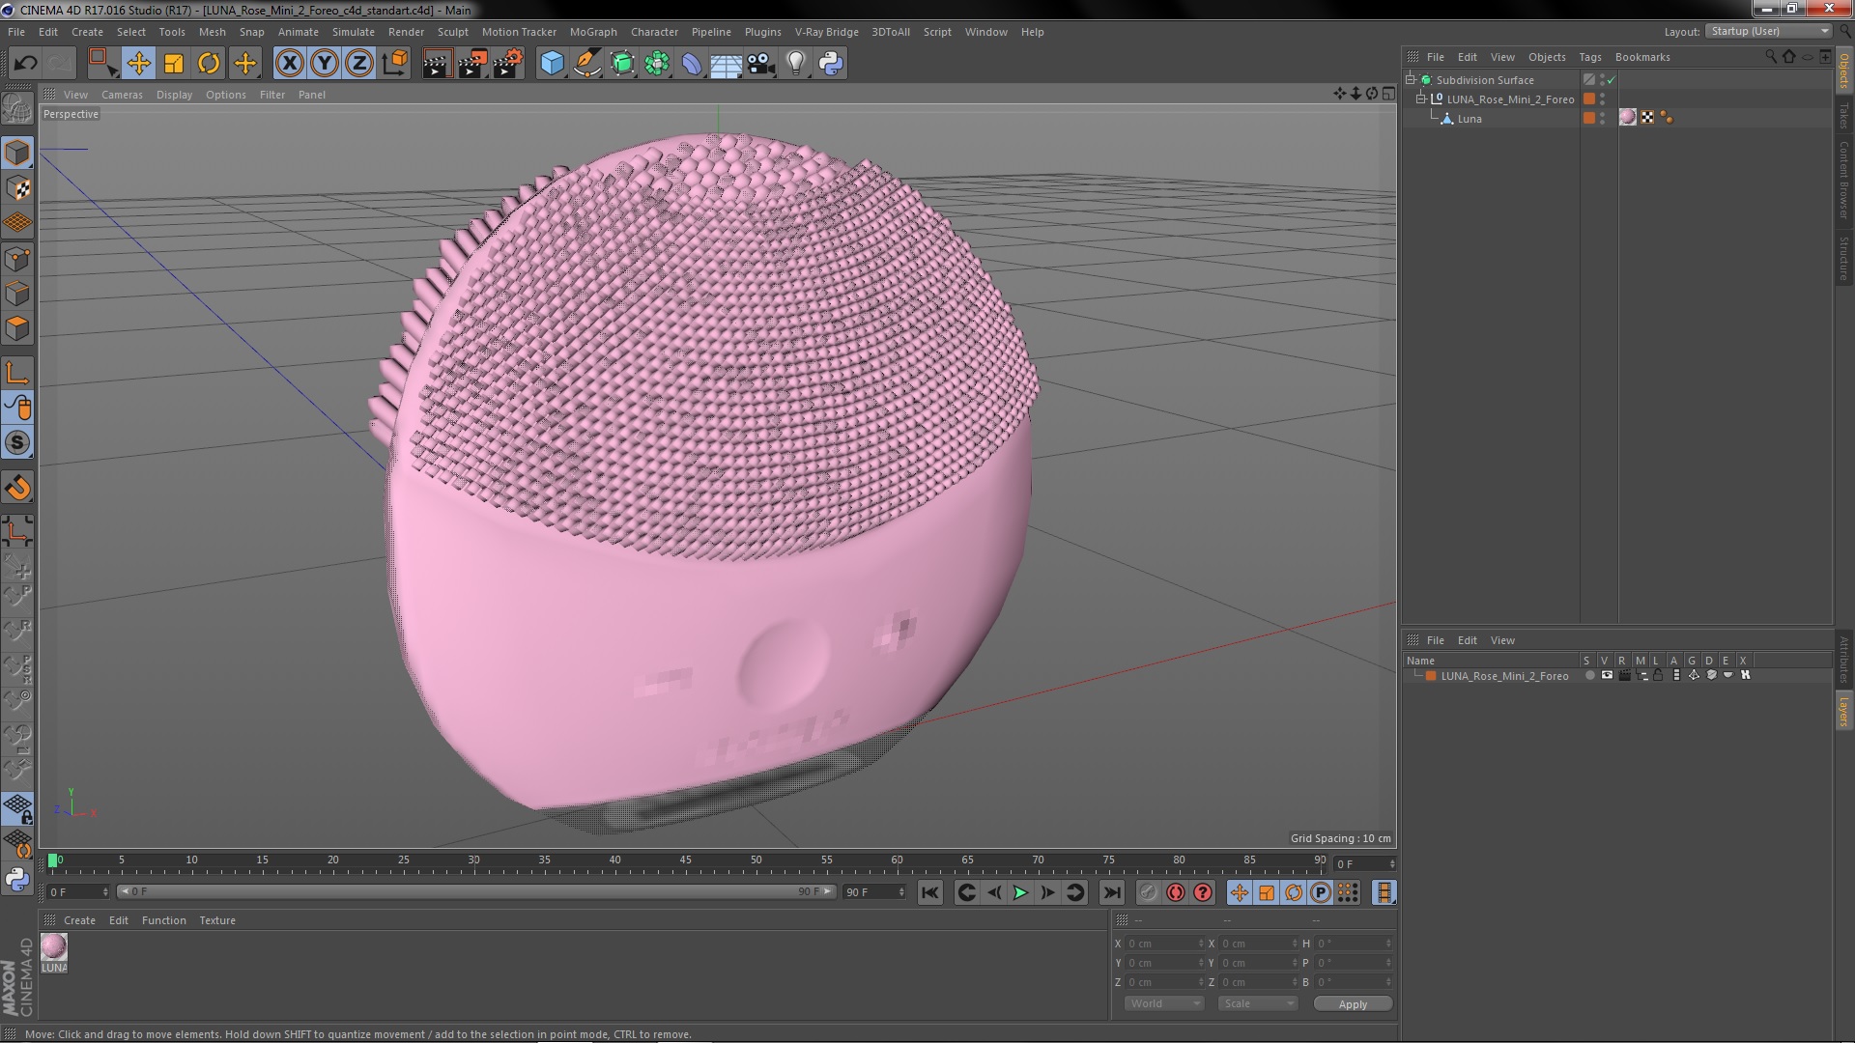Open the MoGraph menu
The width and height of the screenshot is (1855, 1043).
[592, 32]
